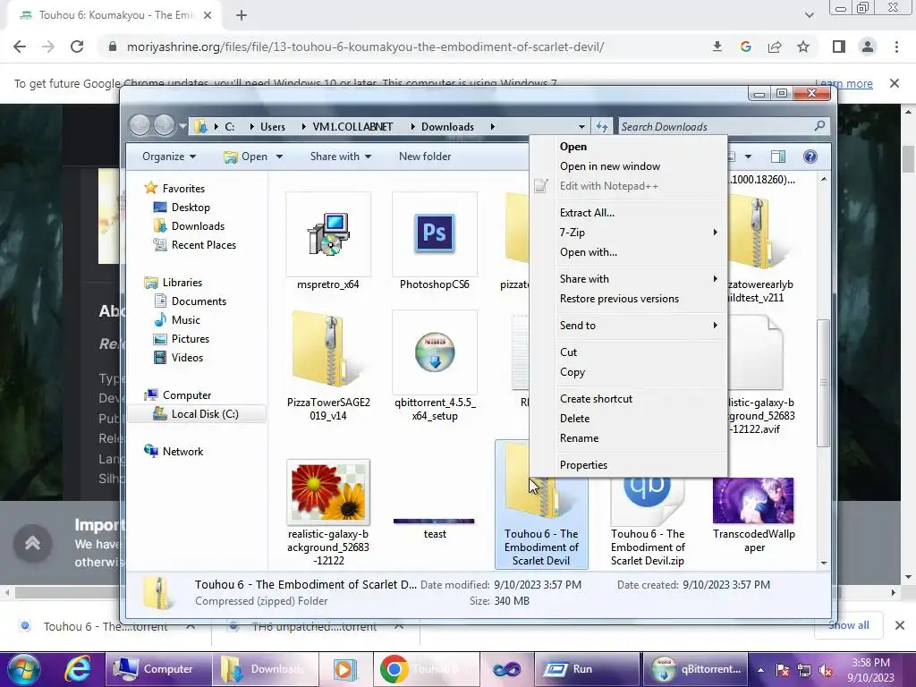Click the Chrome reload page icon

click(x=77, y=47)
